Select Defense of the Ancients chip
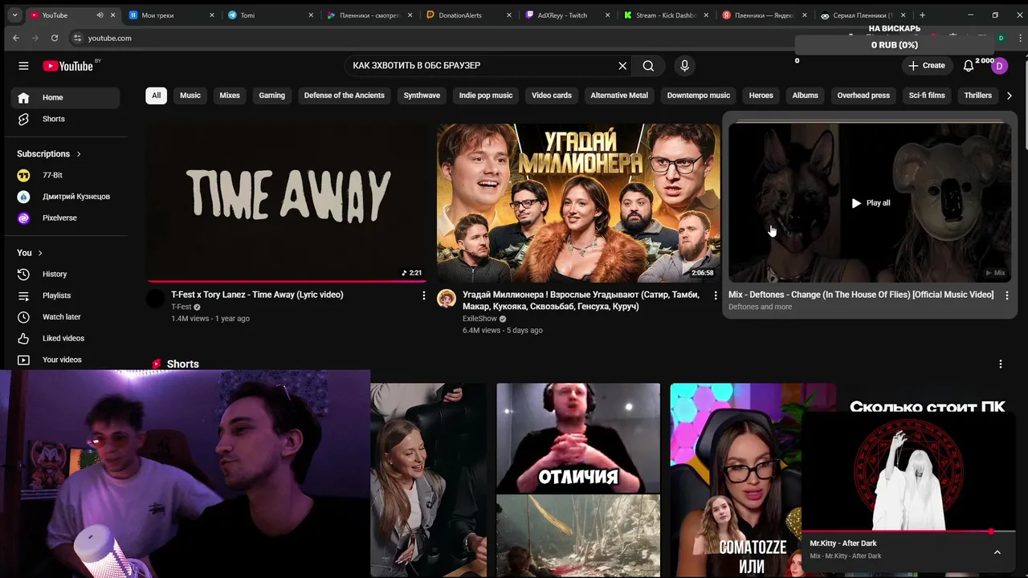Viewport: 1028px width, 578px height. [345, 96]
